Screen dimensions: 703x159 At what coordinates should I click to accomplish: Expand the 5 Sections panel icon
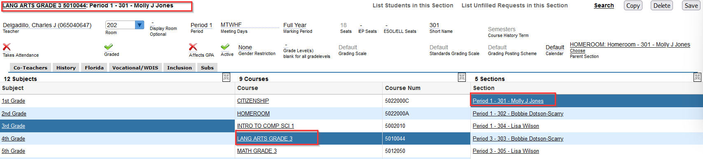[x=697, y=77]
